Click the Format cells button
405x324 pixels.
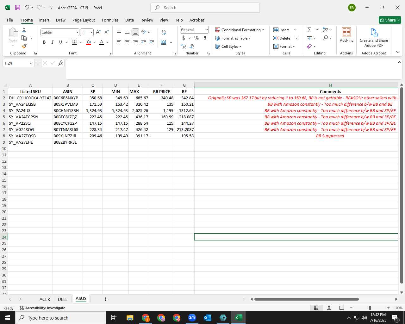[284, 46]
